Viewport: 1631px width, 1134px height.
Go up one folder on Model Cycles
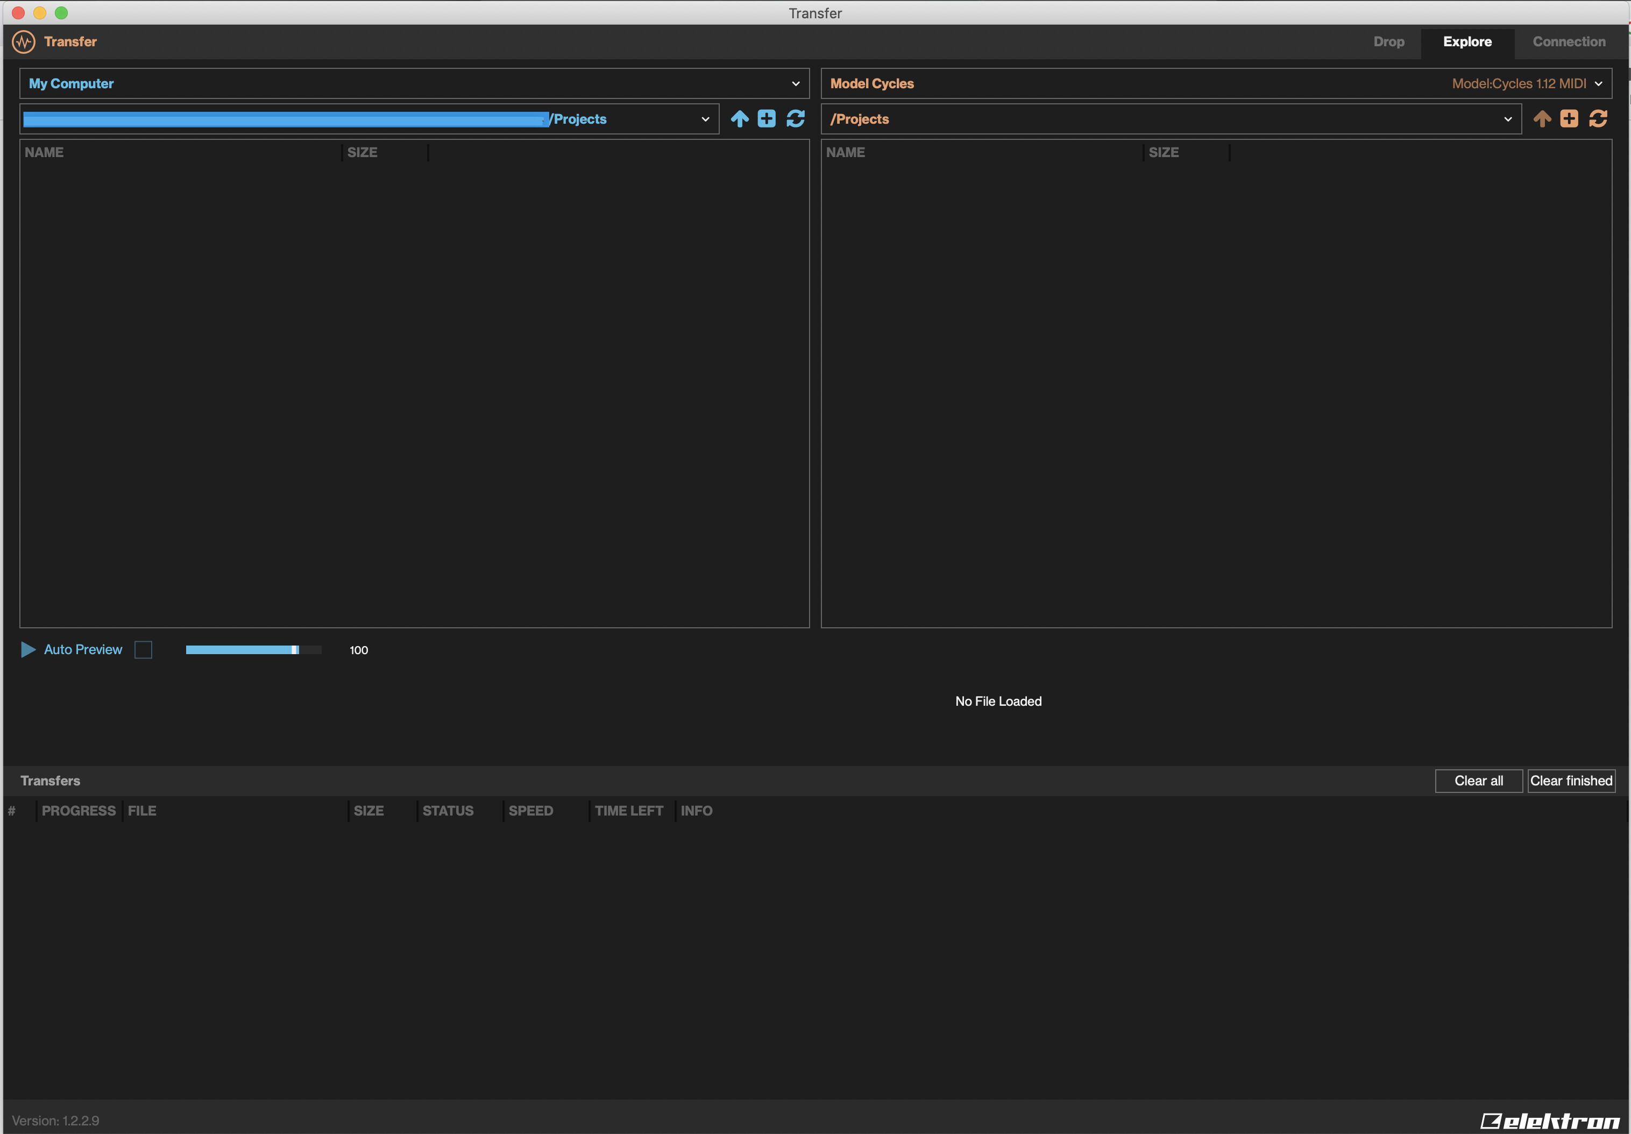tap(1542, 119)
